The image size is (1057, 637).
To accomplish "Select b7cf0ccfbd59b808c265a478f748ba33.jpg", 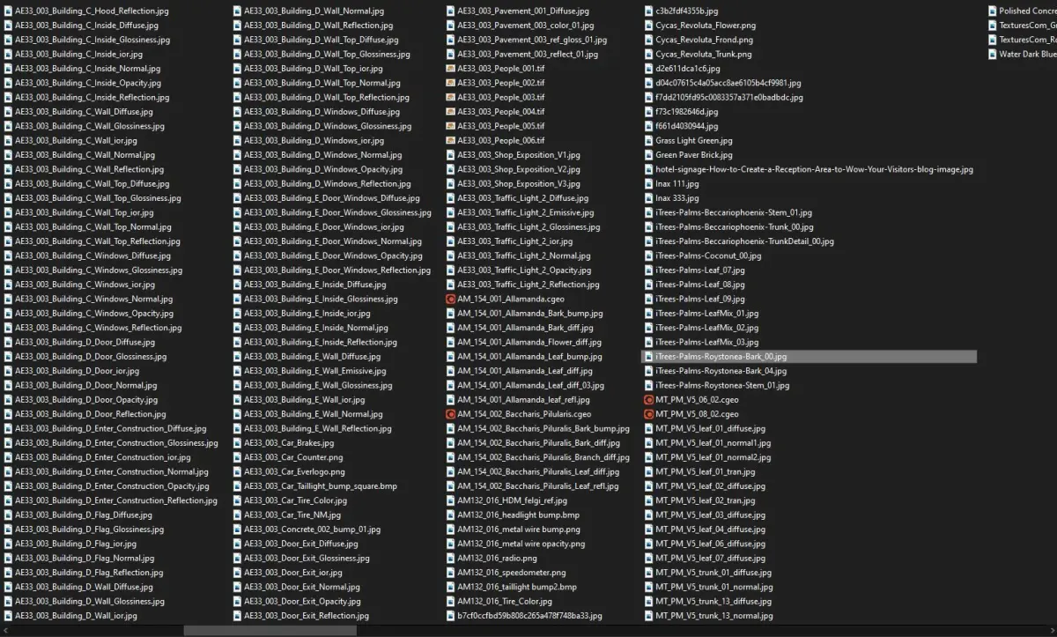I will [529, 616].
